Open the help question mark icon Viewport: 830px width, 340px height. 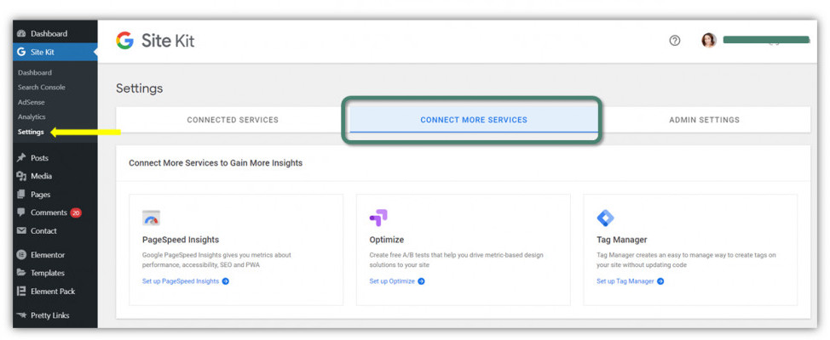(674, 41)
